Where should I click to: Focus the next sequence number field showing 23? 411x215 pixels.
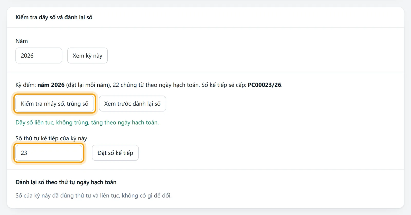pyautogui.click(x=49, y=153)
